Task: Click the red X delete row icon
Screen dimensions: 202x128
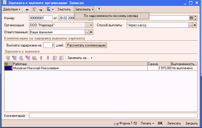Action: click(28, 58)
